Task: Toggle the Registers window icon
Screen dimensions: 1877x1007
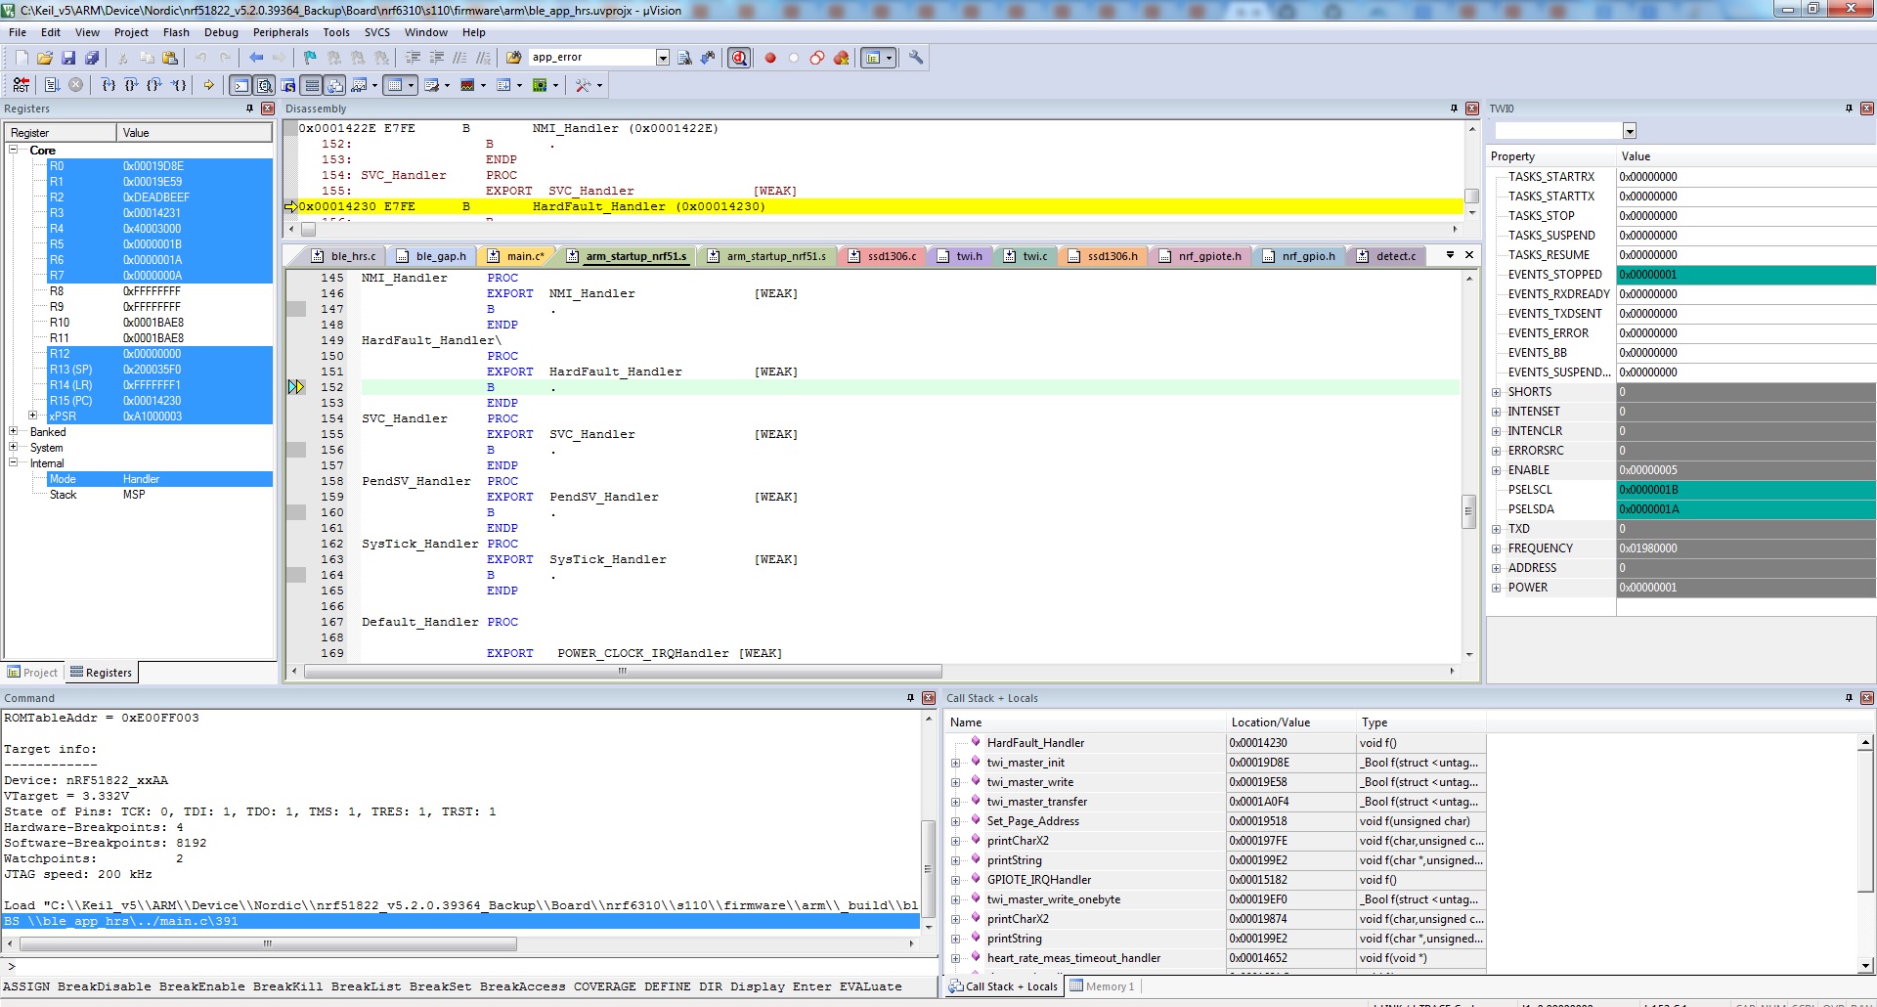Action: [x=311, y=85]
